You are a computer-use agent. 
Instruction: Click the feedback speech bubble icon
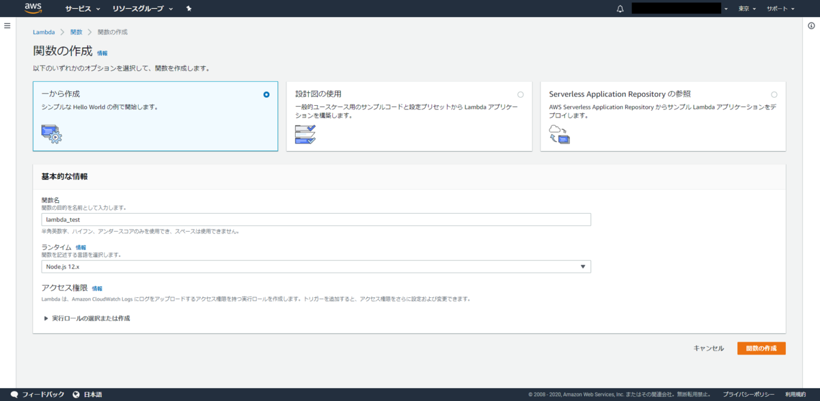[14, 395]
